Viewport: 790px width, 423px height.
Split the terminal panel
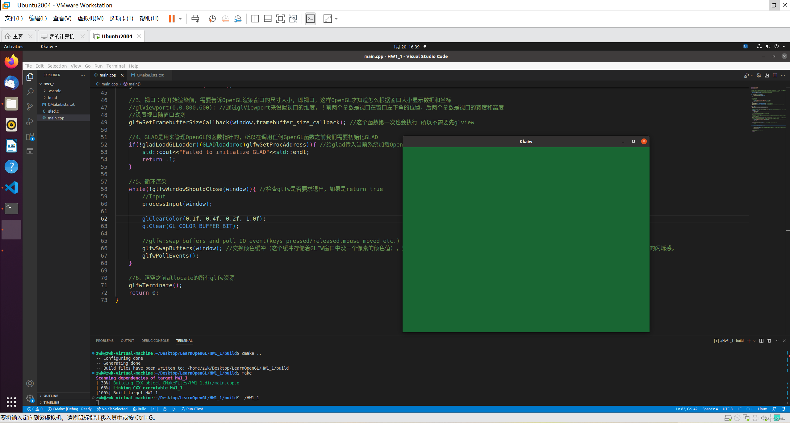coord(761,341)
